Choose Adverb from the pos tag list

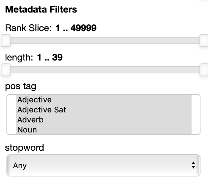click(104, 120)
